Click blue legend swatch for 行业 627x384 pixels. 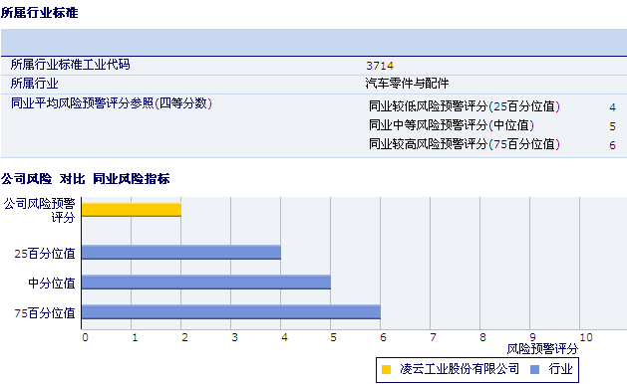(x=534, y=370)
